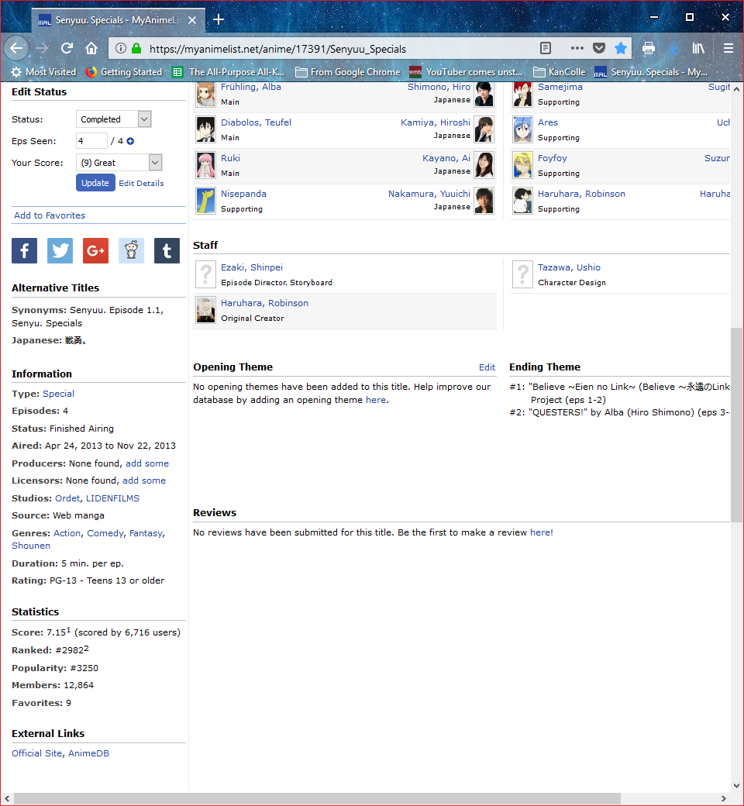Share to Reddit icon
Viewport: 744px width, 806px height.
(131, 251)
